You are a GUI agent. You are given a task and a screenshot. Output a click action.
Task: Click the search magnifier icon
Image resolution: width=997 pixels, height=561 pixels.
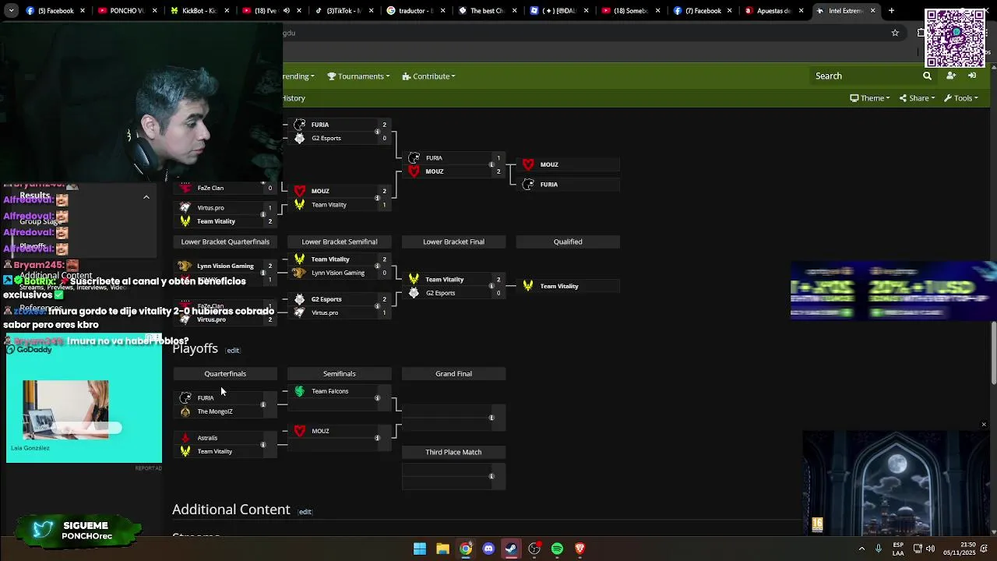pyautogui.click(x=927, y=76)
